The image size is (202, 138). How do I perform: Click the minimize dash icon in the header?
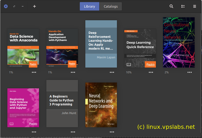[23, 6]
